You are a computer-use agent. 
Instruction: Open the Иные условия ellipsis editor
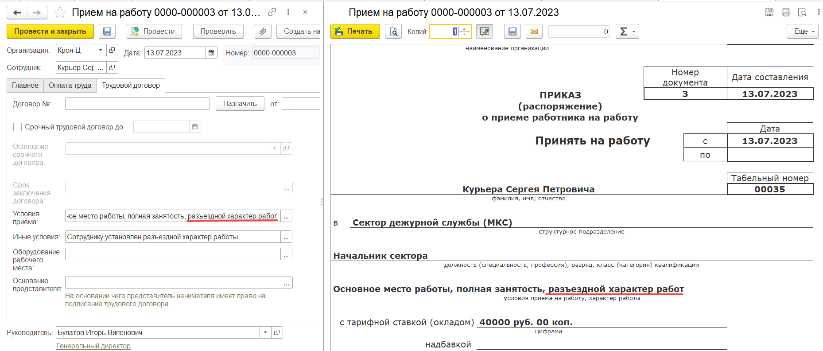click(x=286, y=237)
